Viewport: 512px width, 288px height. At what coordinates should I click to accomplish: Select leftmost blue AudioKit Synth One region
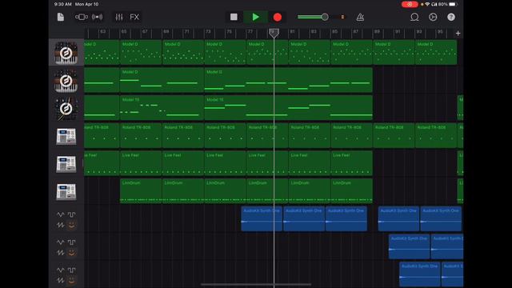pyautogui.click(x=262, y=218)
